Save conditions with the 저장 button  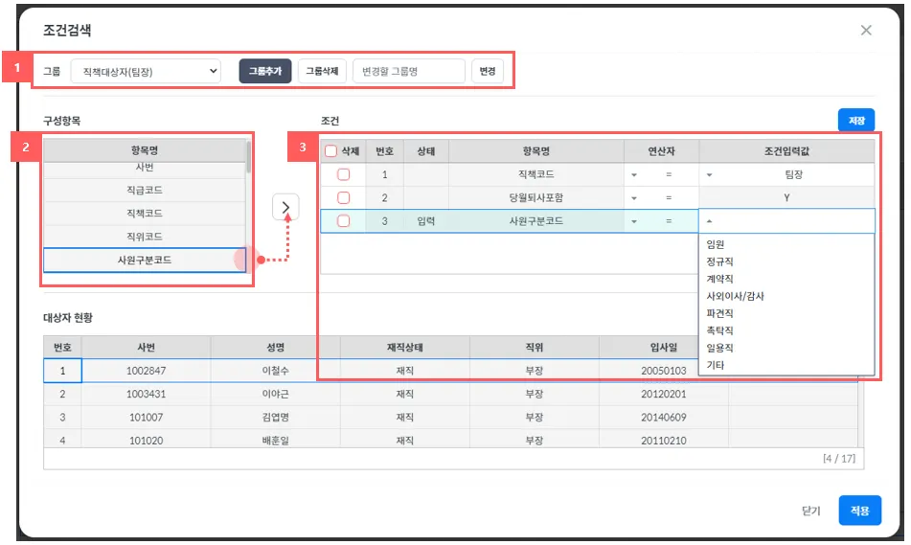[856, 121]
